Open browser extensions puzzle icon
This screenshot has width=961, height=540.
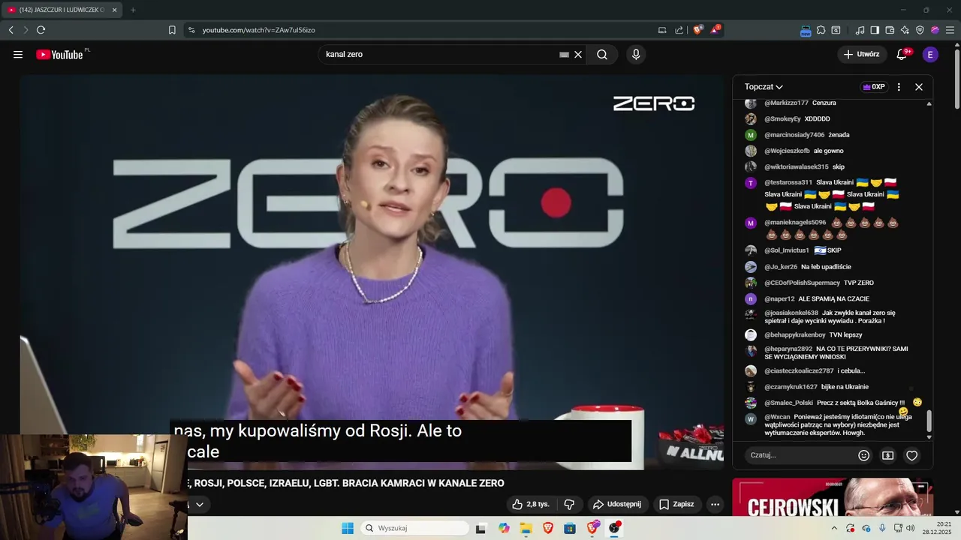tap(821, 30)
